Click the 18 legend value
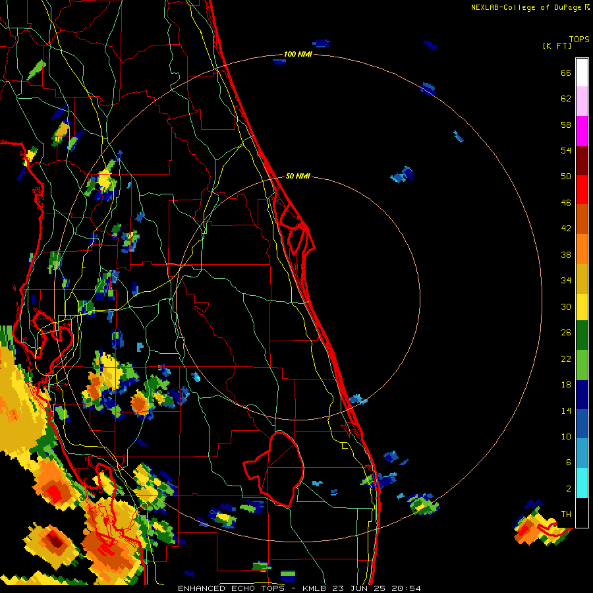Screen dimensions: 593x593 click(x=566, y=385)
